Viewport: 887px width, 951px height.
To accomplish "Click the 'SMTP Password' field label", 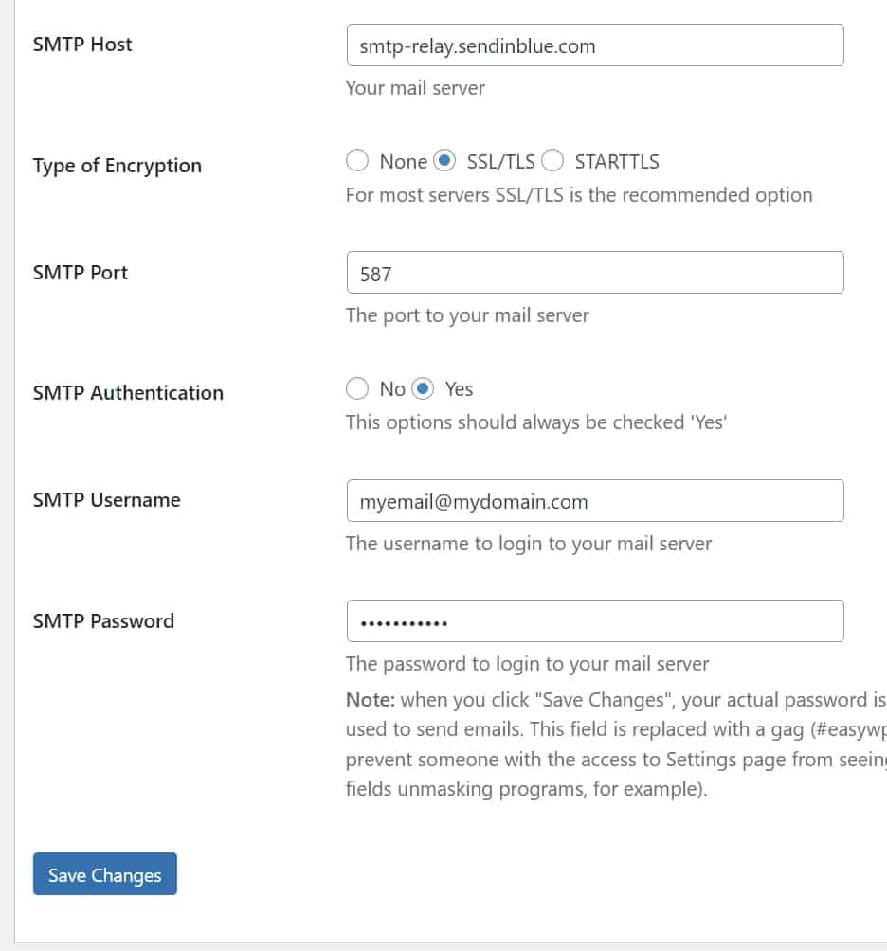I will point(103,621).
